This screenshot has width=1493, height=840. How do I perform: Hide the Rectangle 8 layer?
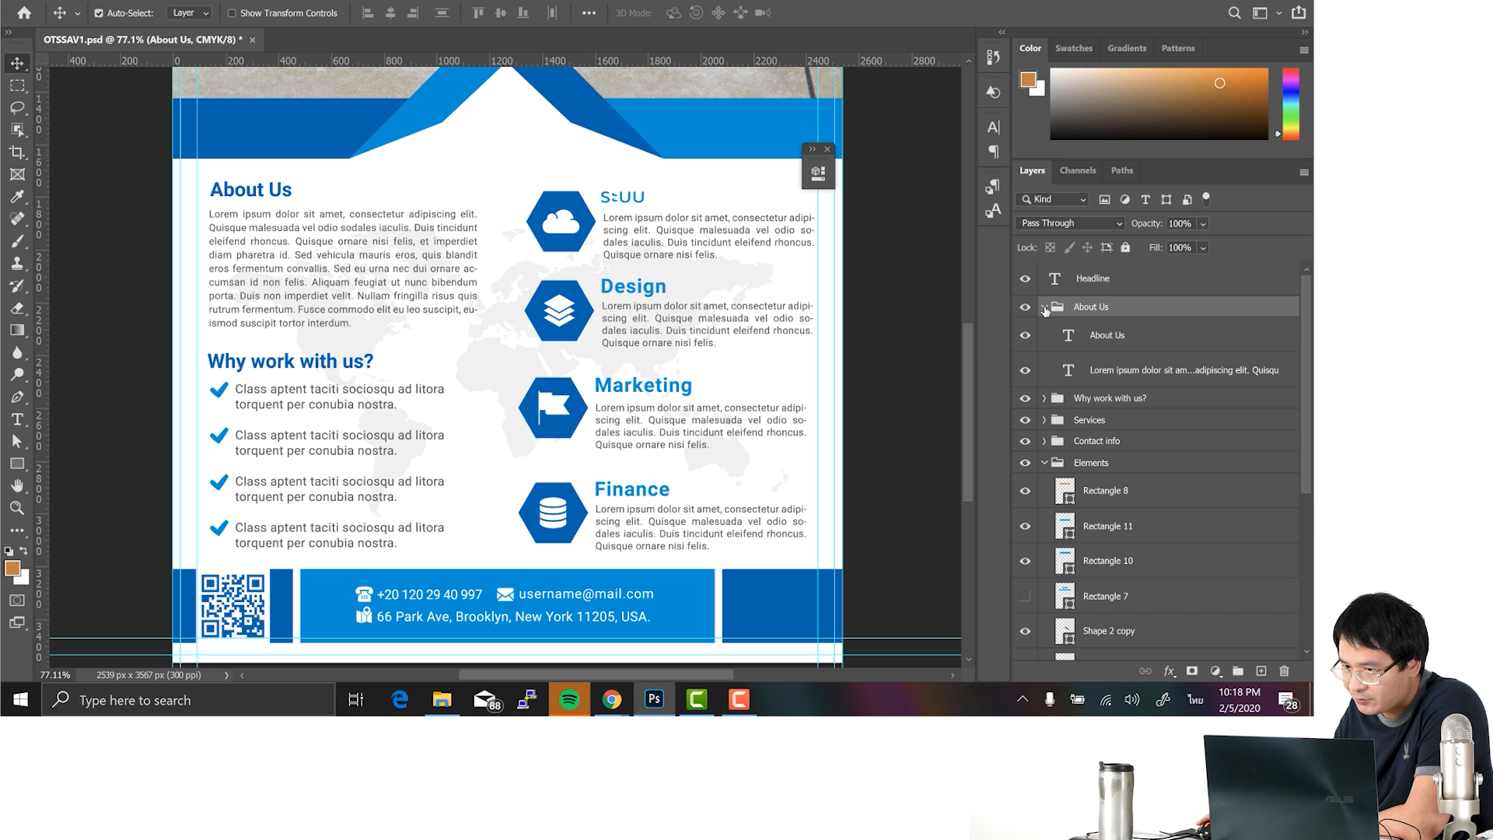click(x=1025, y=491)
